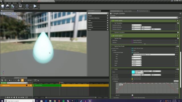Open the Edit menu
The image size is (182, 102).
click(5, 3)
